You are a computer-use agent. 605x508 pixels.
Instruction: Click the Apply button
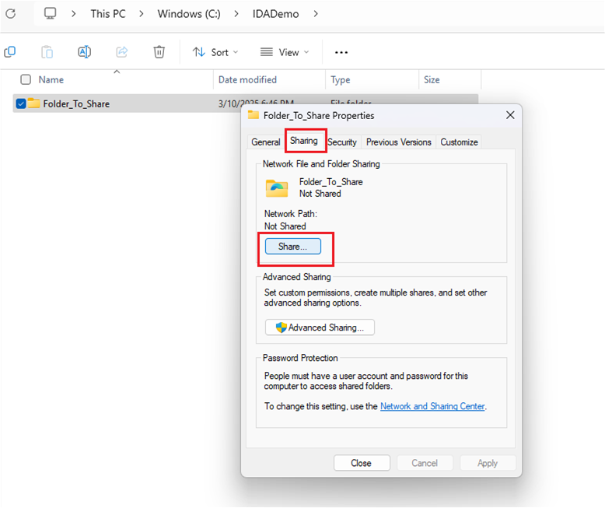pos(488,463)
